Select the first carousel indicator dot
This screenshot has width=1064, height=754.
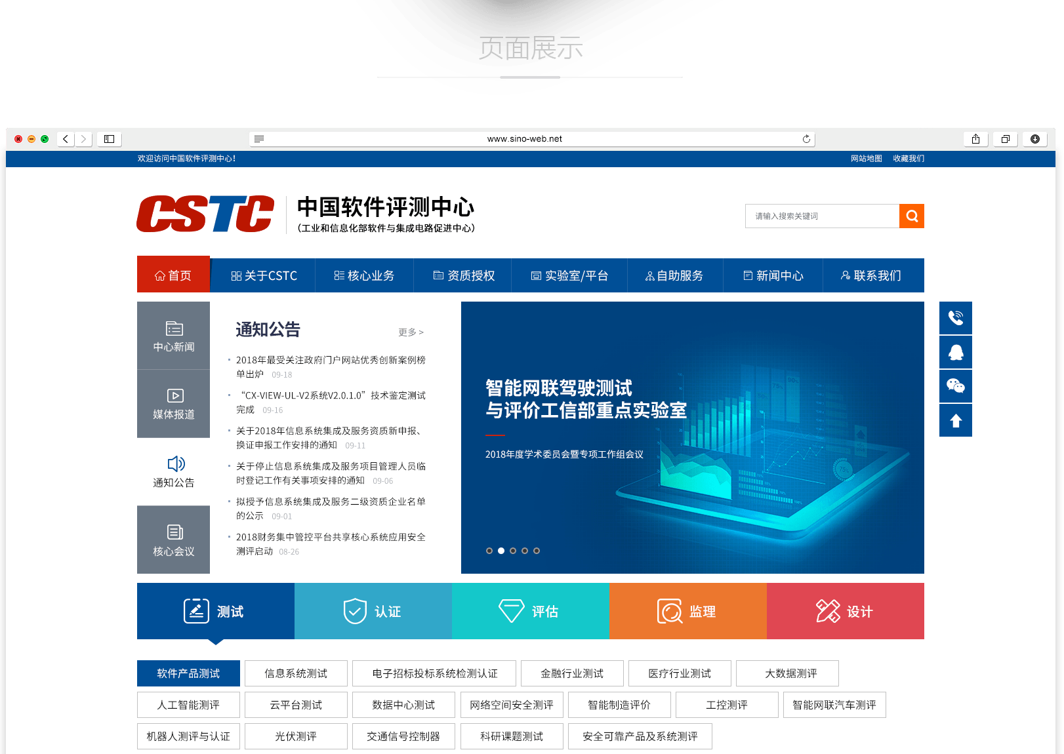[489, 551]
